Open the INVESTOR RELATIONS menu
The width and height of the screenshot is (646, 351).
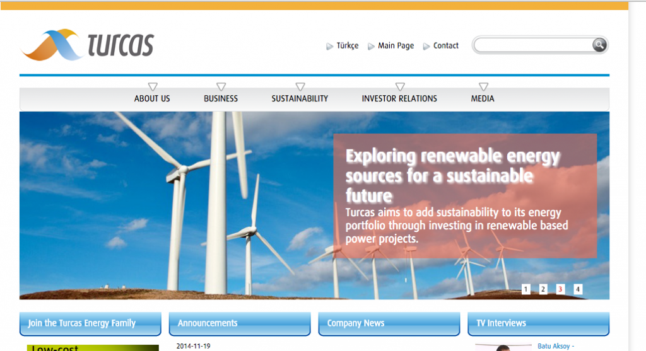point(399,99)
